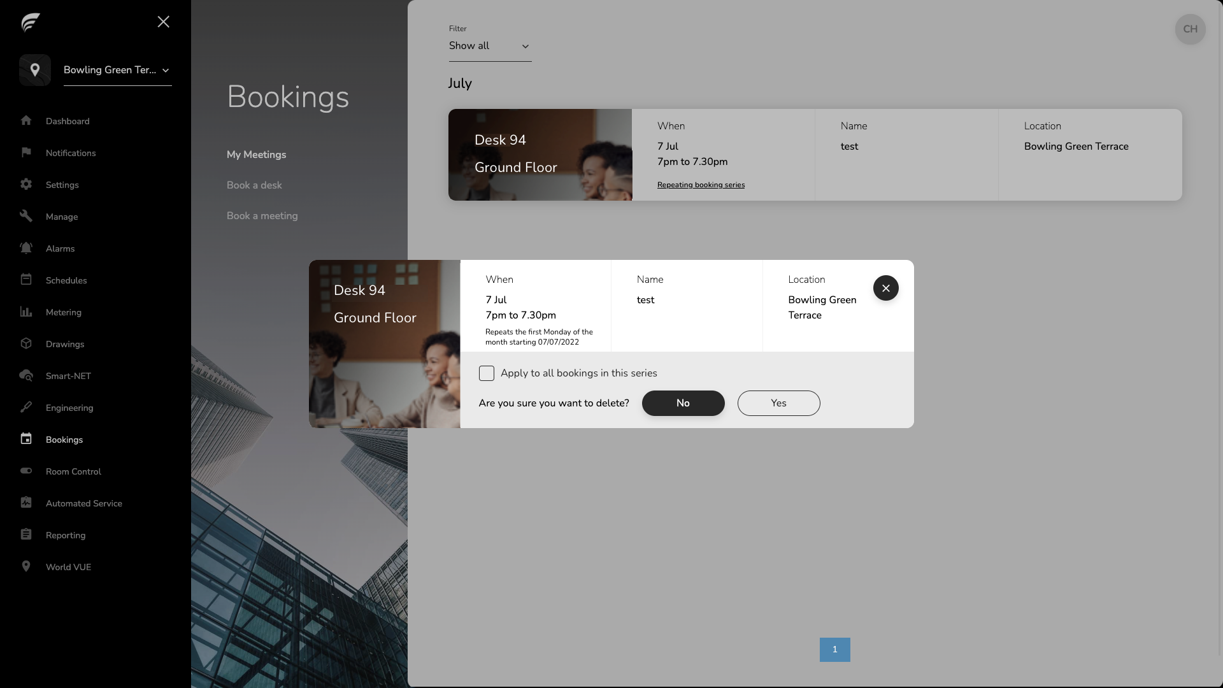Image resolution: width=1223 pixels, height=688 pixels.
Task: Go to Notifications in the sidebar
Action: [x=71, y=153]
